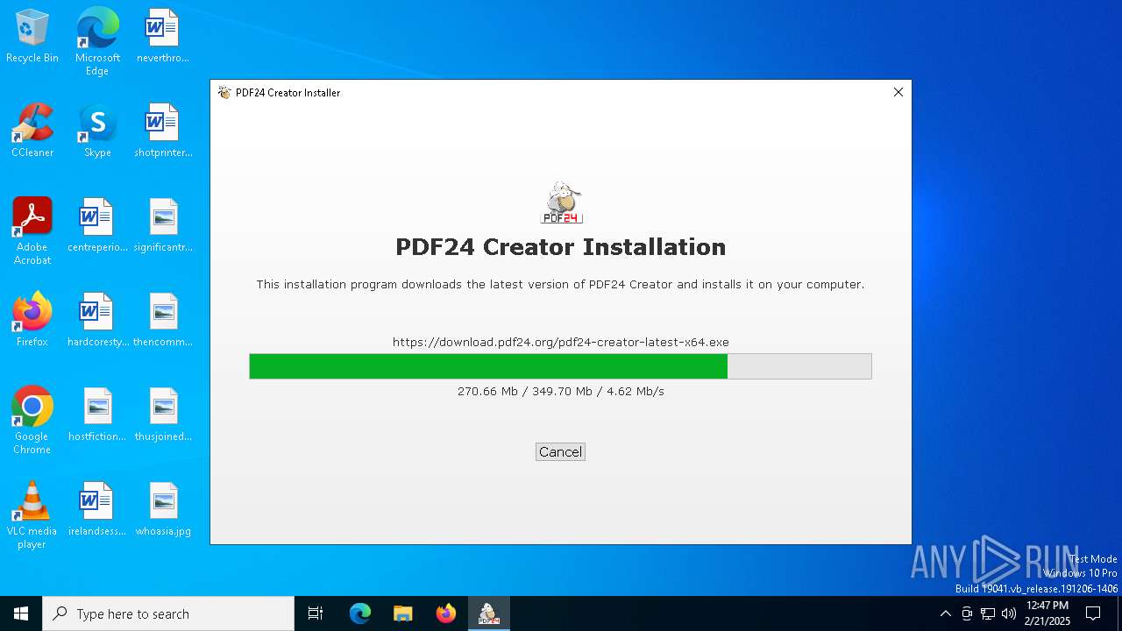The image size is (1122, 631).
Task: Select the Firefox desktop shortcut
Action: [32, 321]
